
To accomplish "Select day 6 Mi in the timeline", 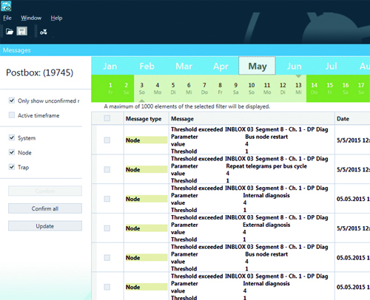I will pyautogui.click(x=189, y=88).
